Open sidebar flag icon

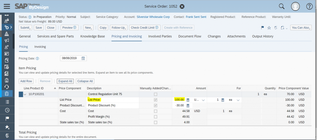pyautogui.click(x=7, y=118)
